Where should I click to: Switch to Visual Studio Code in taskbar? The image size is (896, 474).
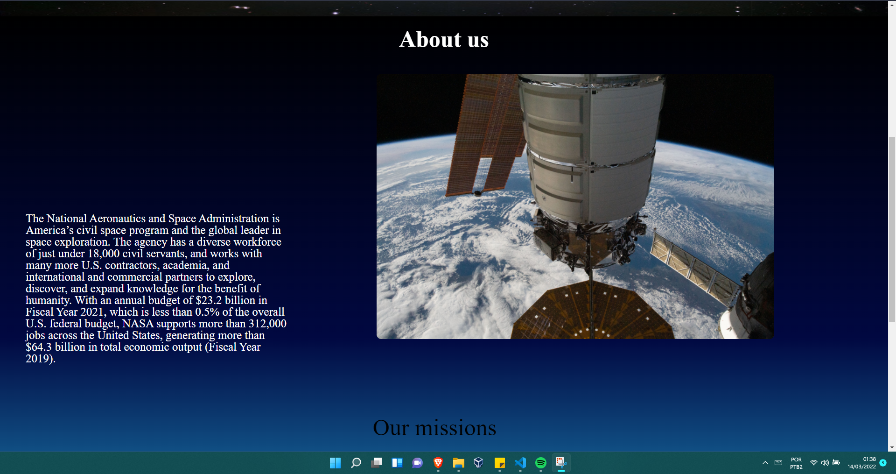(520, 463)
